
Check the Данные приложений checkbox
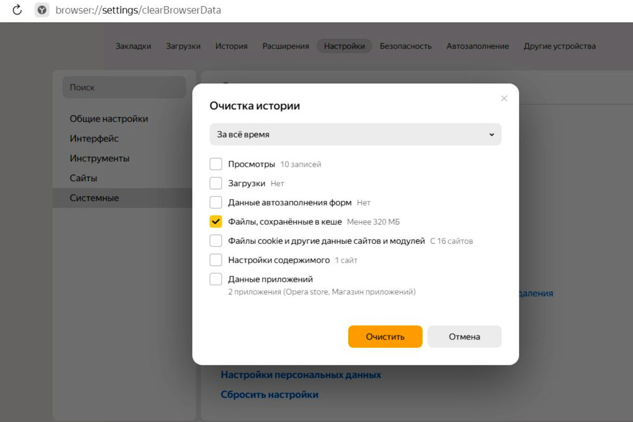point(216,279)
